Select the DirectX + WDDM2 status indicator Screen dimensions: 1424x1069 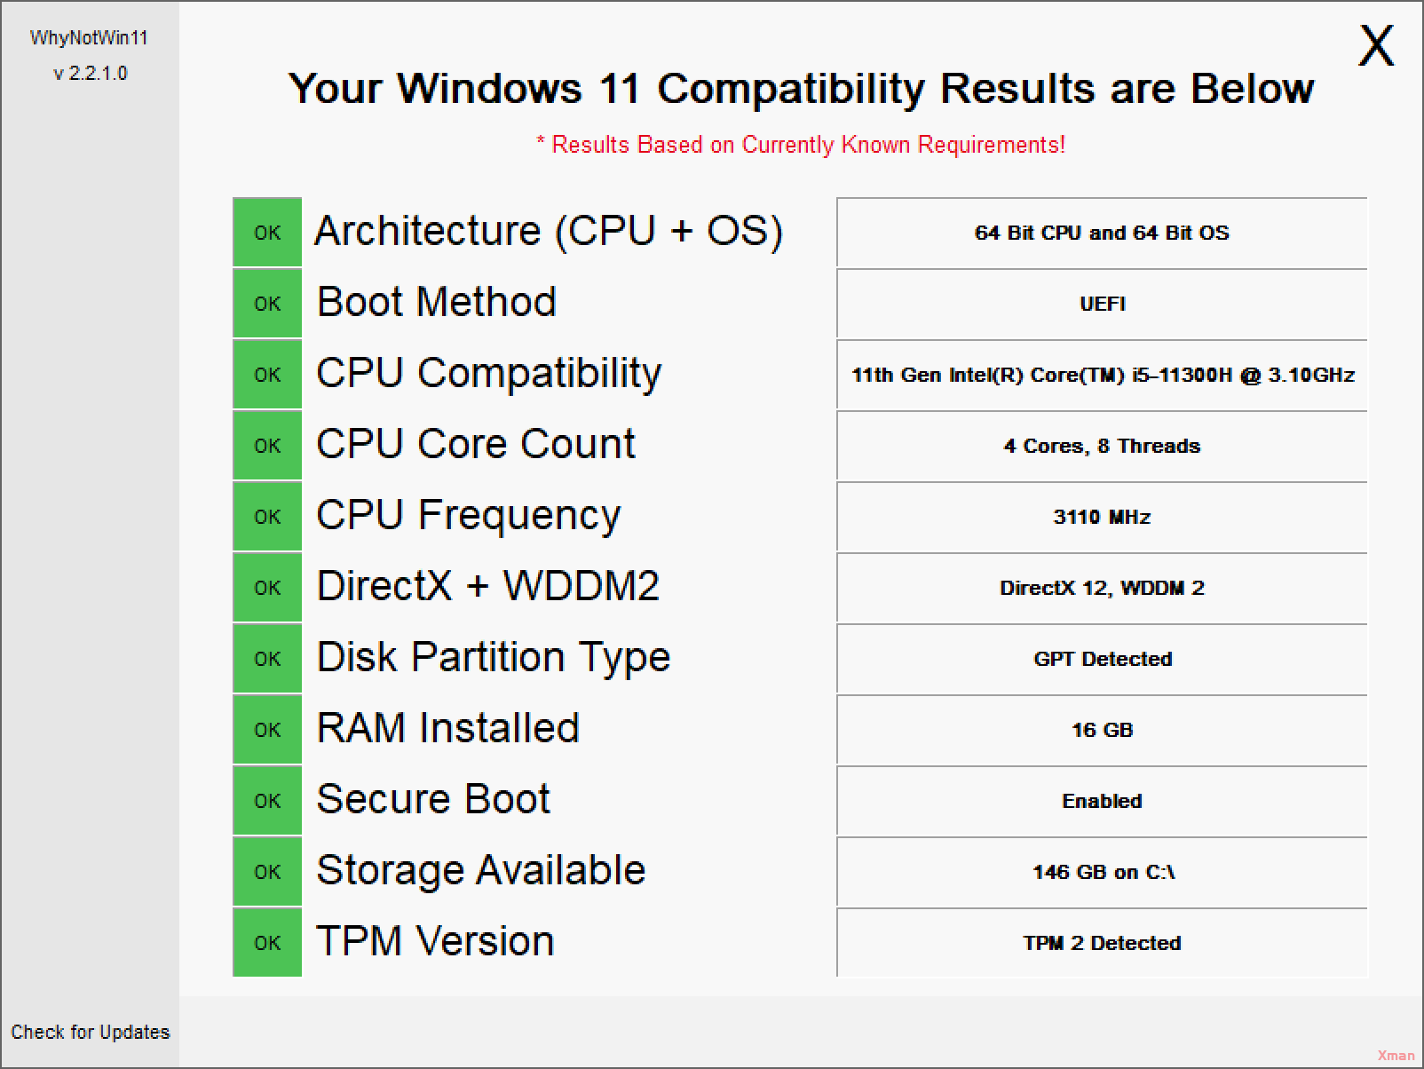[266, 587]
